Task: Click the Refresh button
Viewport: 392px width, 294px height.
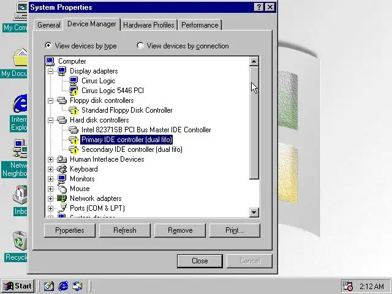Action: (x=125, y=230)
